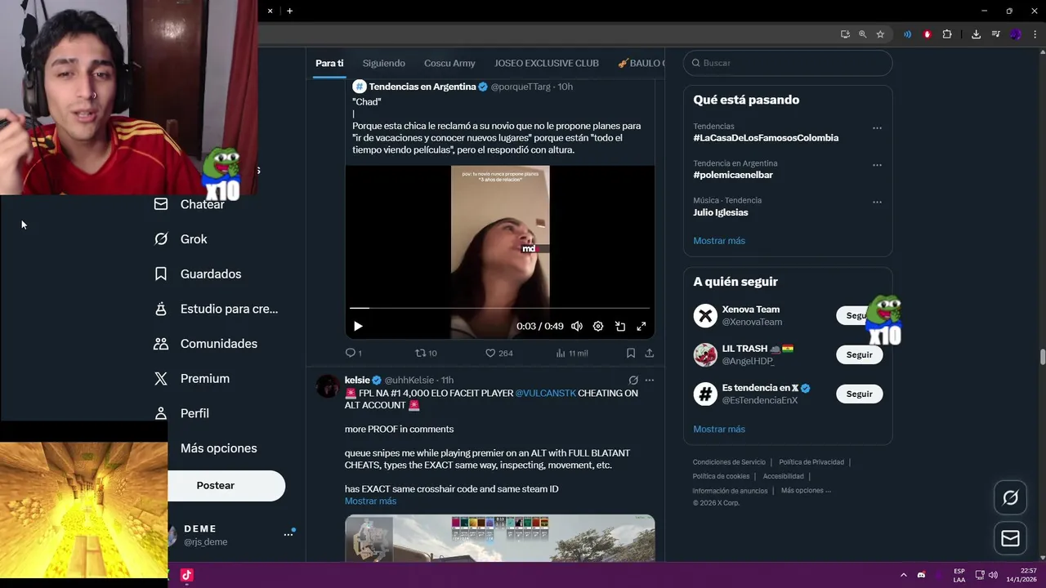This screenshot has height=588, width=1046.
Task: Follow Es tendencia en X
Action: 859,394
